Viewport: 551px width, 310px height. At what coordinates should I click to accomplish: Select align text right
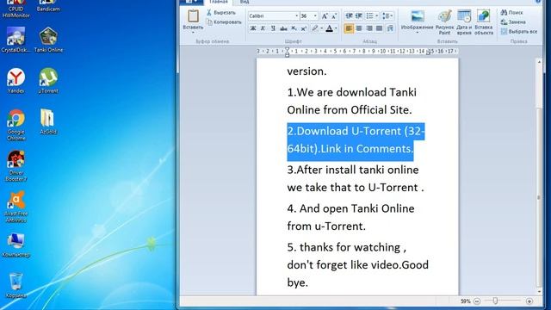coord(369,28)
